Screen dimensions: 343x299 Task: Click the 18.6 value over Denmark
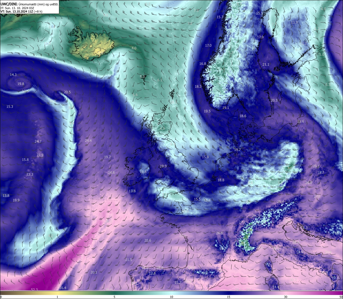[243, 116]
